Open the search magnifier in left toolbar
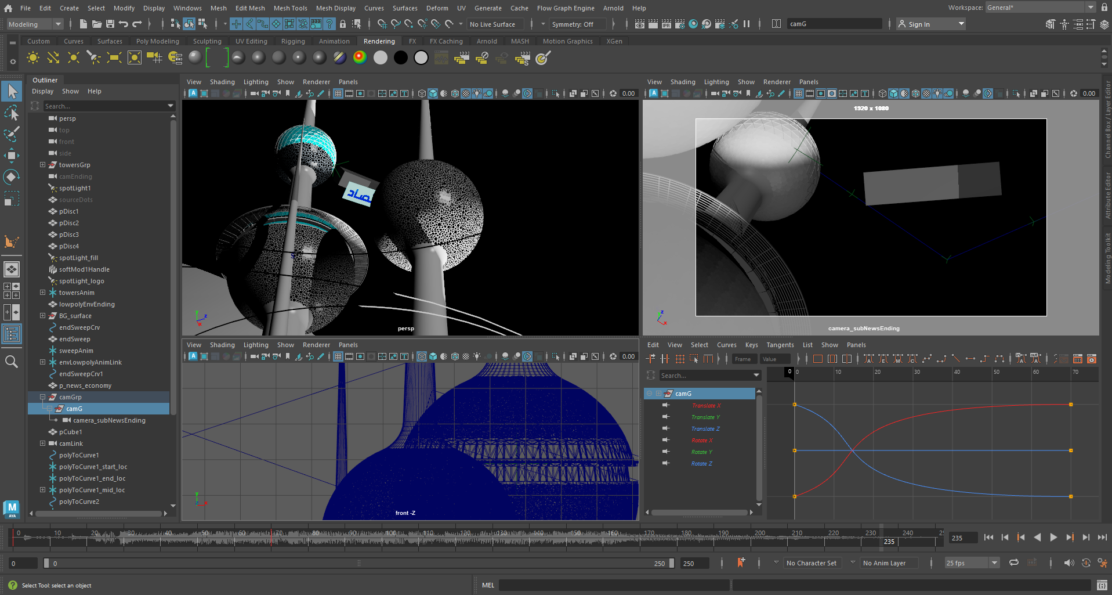1112x595 pixels. tap(11, 362)
